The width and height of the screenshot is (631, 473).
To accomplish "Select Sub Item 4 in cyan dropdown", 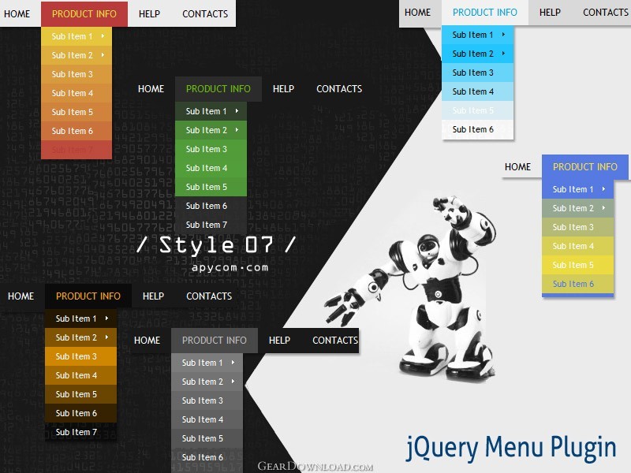I will (478, 91).
